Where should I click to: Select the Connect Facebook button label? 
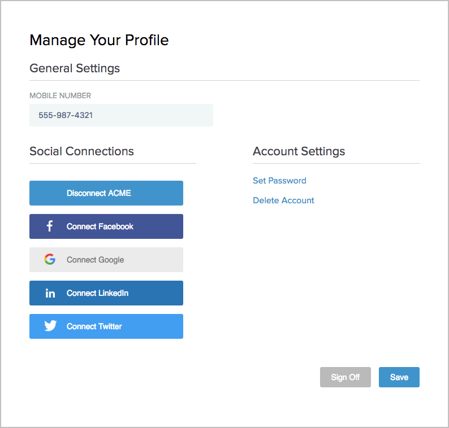pyautogui.click(x=100, y=226)
